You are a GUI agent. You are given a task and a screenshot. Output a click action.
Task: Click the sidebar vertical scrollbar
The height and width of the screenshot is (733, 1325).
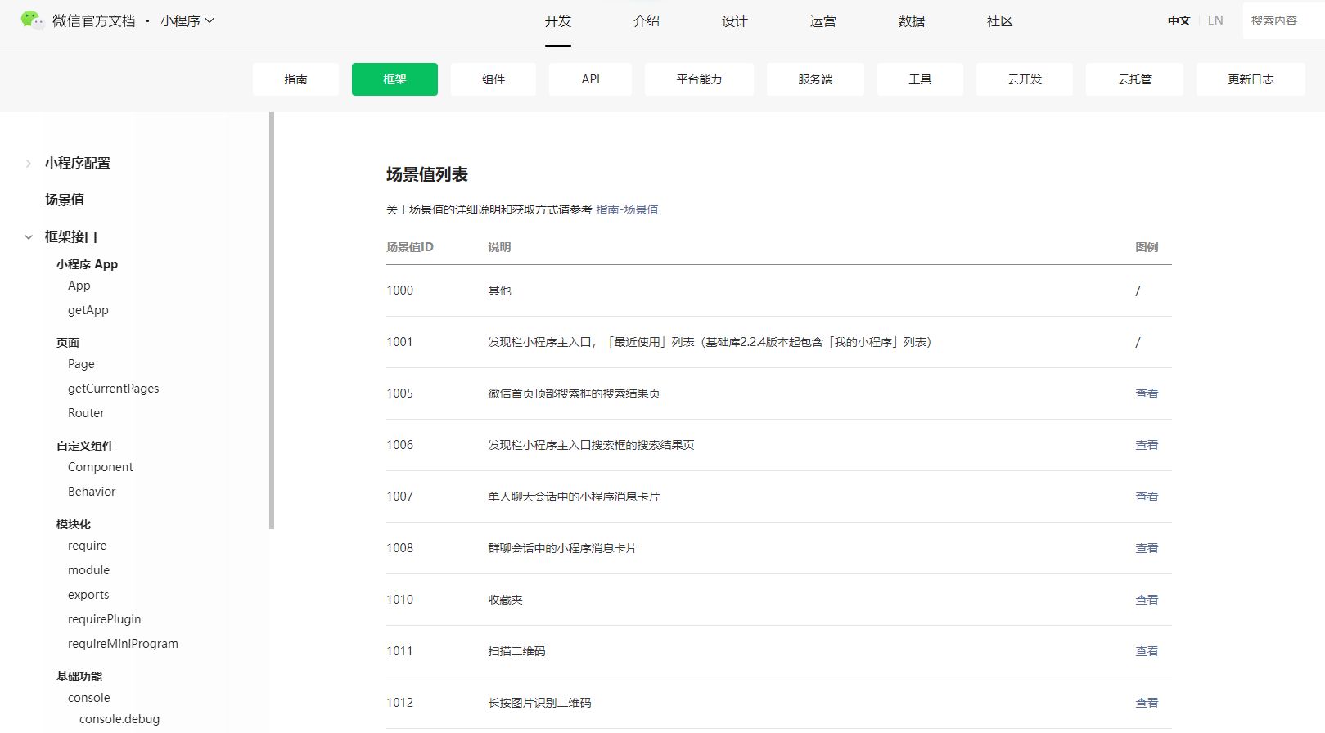pyautogui.click(x=272, y=321)
